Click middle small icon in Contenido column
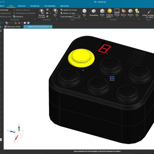154x154 pixels. coord(47,13)
